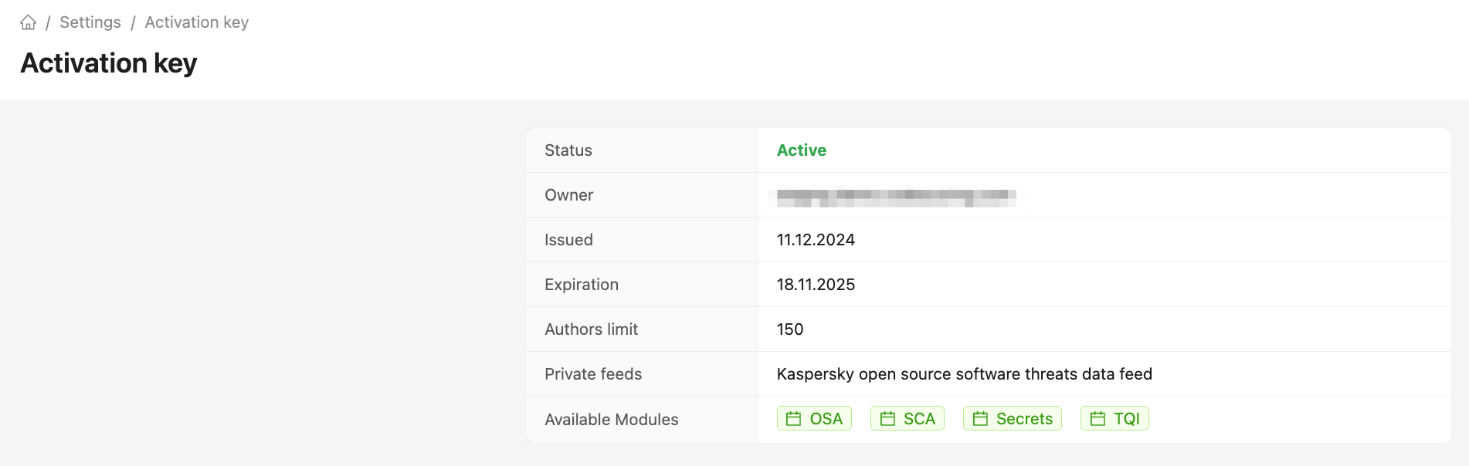This screenshot has height=466, width=1469.
Task: Select the expiration date 18.11.2025
Action: [x=816, y=285]
